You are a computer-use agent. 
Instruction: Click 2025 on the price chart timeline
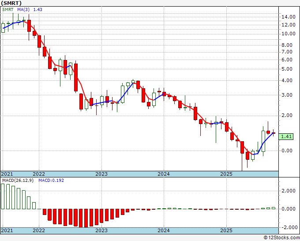[x=226, y=174]
